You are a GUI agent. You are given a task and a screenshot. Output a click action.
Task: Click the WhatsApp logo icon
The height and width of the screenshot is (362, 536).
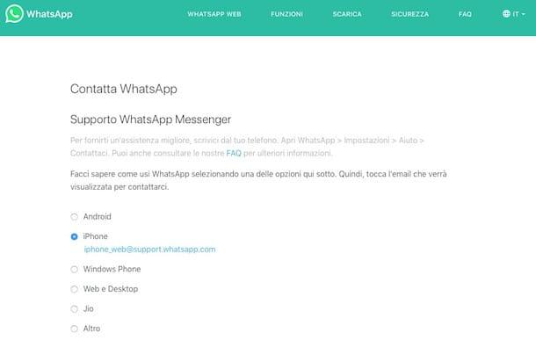[14, 14]
